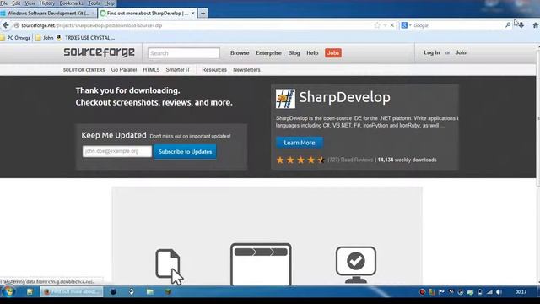Image resolution: width=540 pixels, height=304 pixels.
Task: Open the PC Omega bookmark folder
Action: pos(15,38)
